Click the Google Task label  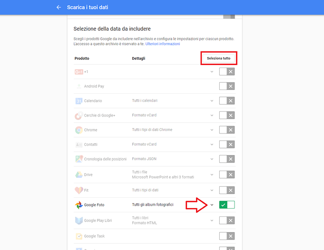pos(94,236)
